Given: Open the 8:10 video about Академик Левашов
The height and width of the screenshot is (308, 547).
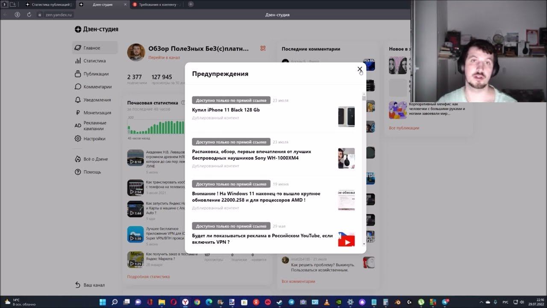Looking at the screenshot, I should [135, 158].
